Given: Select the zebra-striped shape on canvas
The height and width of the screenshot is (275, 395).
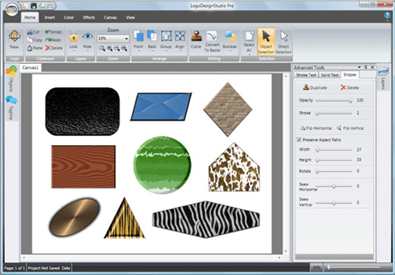Looking at the screenshot, I should [x=206, y=219].
